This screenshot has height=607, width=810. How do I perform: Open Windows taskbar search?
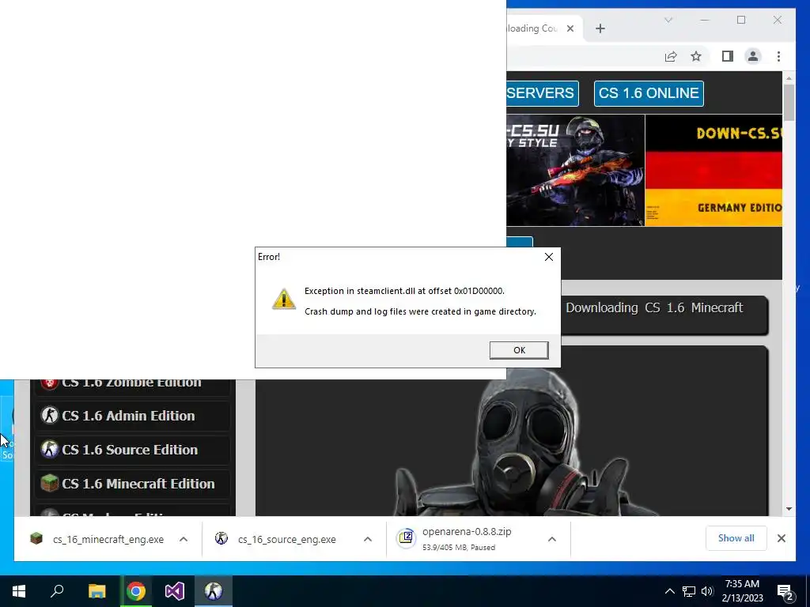point(57,591)
